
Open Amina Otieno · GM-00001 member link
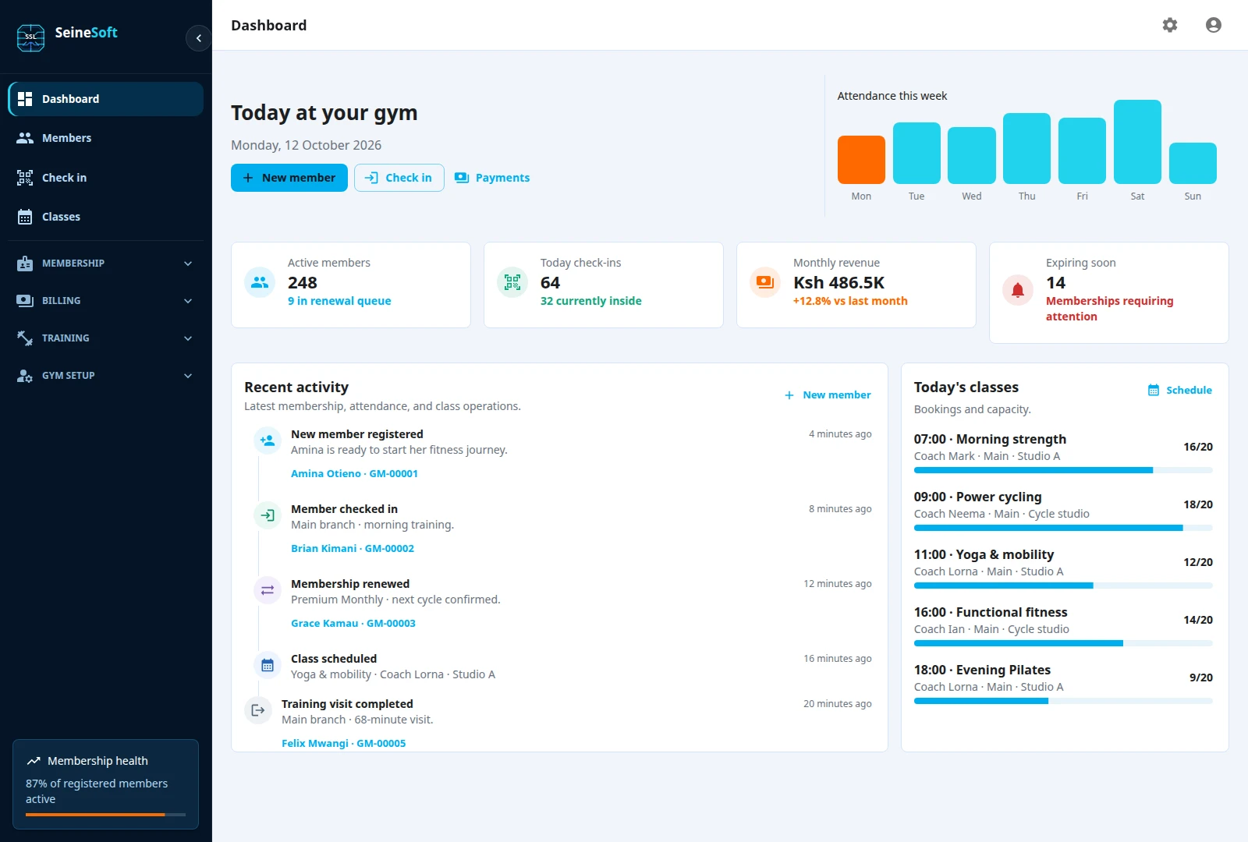pos(354,473)
